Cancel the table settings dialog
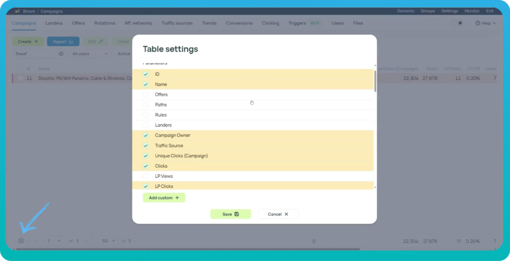 (278, 214)
